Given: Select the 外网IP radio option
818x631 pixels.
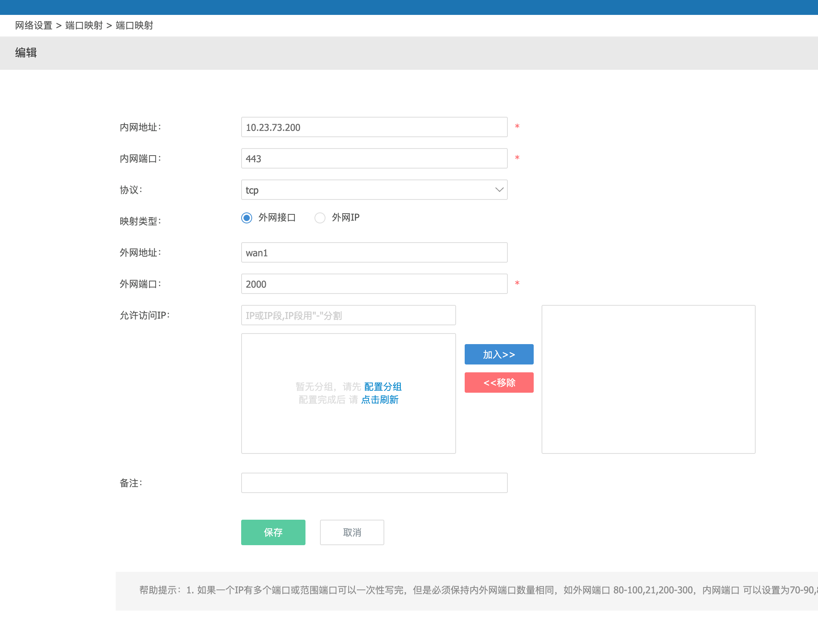Looking at the screenshot, I should click(320, 218).
